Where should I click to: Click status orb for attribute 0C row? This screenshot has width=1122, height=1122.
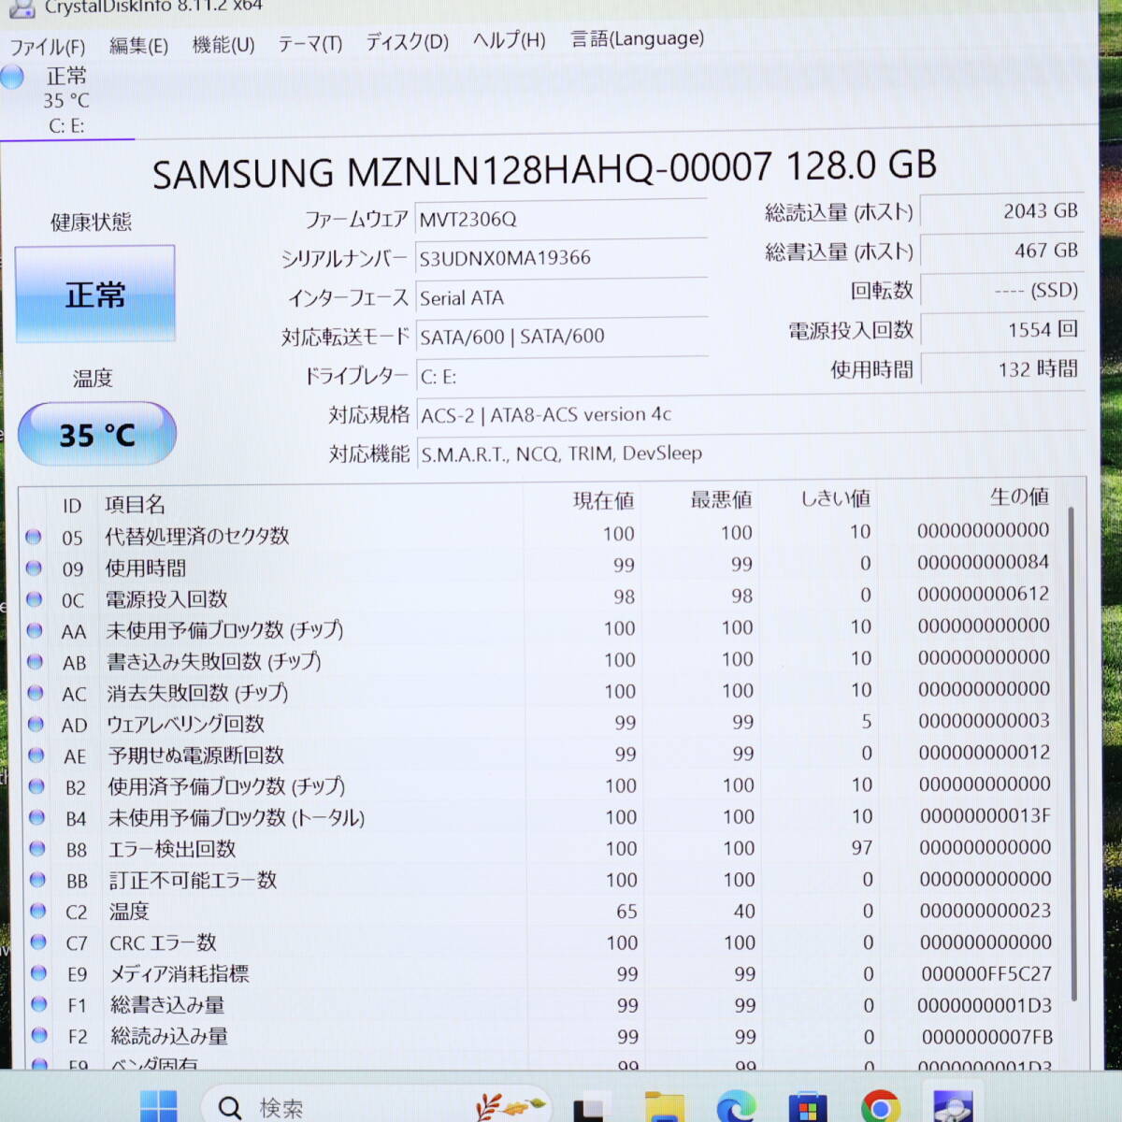click(34, 598)
